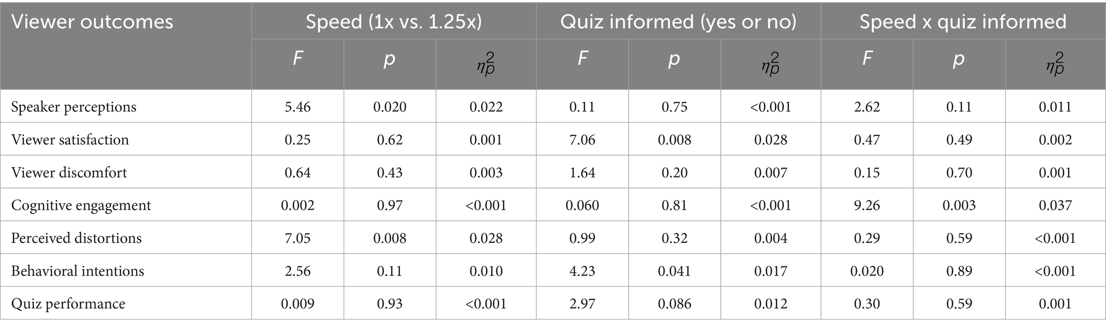This screenshot has width=1106, height=329.
Task: Select the "Viewer satisfaction" row label
Action: point(70,140)
